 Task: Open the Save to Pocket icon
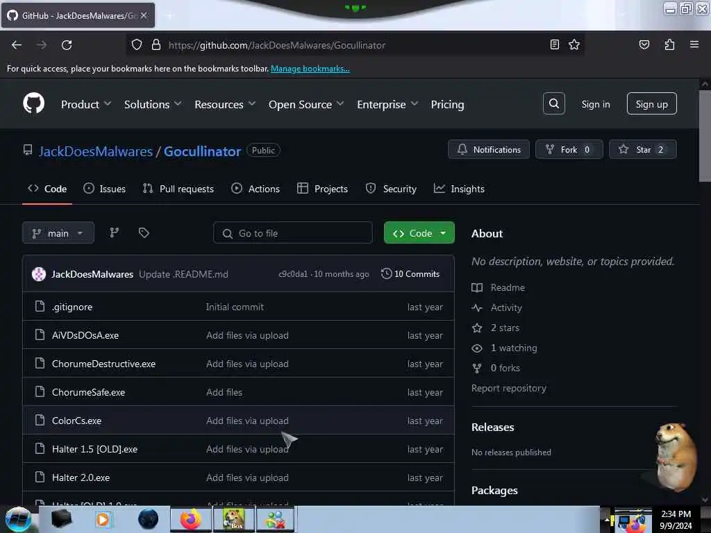pyautogui.click(x=644, y=44)
